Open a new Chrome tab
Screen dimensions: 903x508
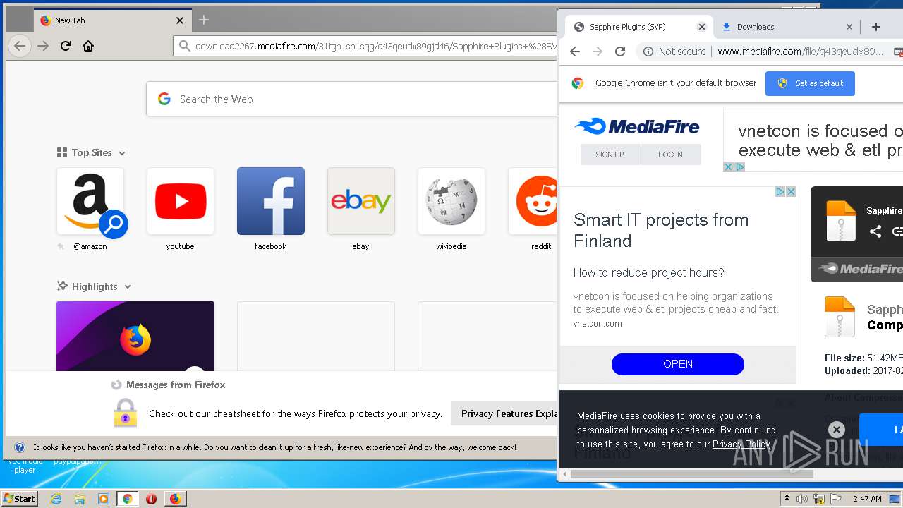876,27
